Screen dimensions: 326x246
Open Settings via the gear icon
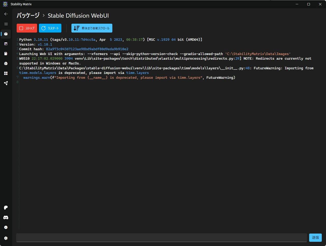6,238
